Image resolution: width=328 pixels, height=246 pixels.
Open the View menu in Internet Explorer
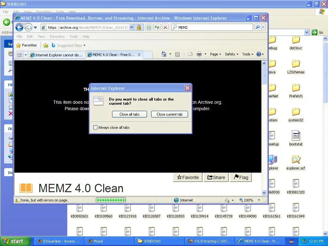click(41, 37)
